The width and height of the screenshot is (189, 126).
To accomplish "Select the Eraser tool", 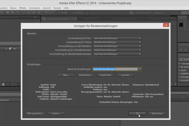I will point(33,13).
